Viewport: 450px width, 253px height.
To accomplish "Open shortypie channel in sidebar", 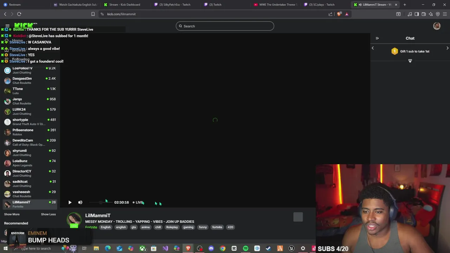I will [x=30, y=122].
